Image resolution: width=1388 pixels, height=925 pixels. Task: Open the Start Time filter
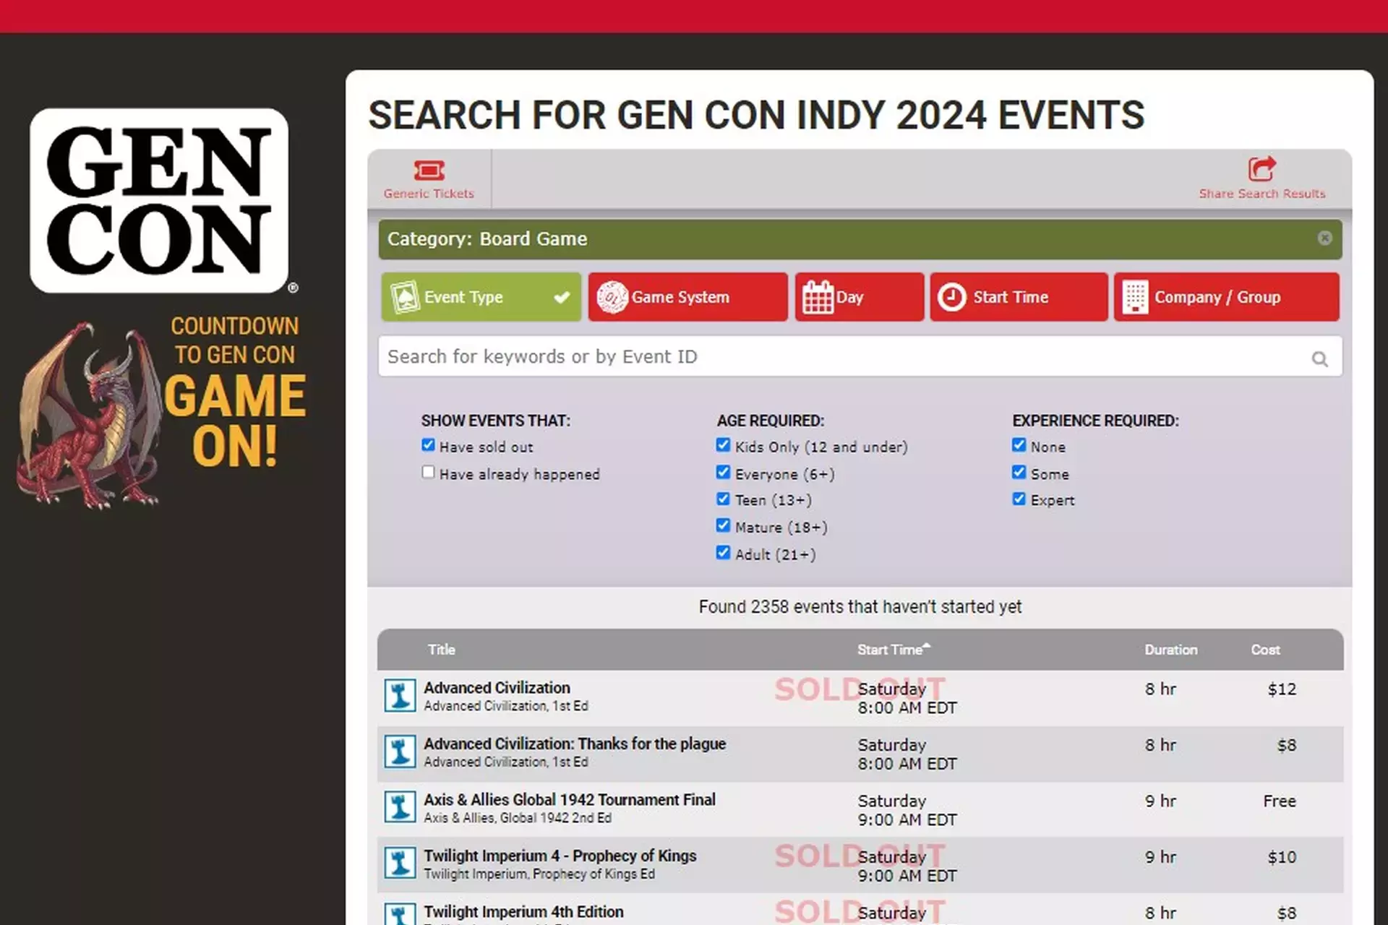tap(1018, 297)
